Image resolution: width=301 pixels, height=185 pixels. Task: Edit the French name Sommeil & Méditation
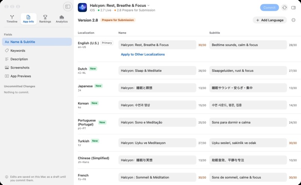[x=157, y=177]
